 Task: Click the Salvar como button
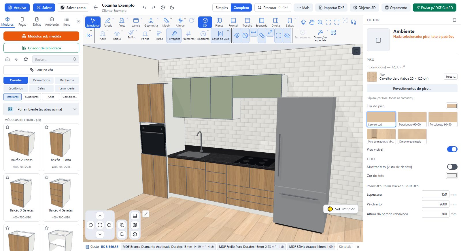73,8
